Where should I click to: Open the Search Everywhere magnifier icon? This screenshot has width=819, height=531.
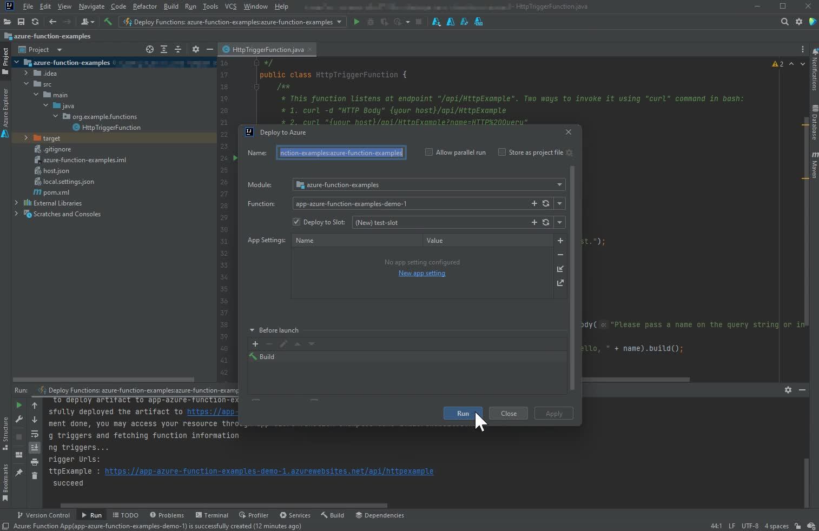(x=785, y=22)
